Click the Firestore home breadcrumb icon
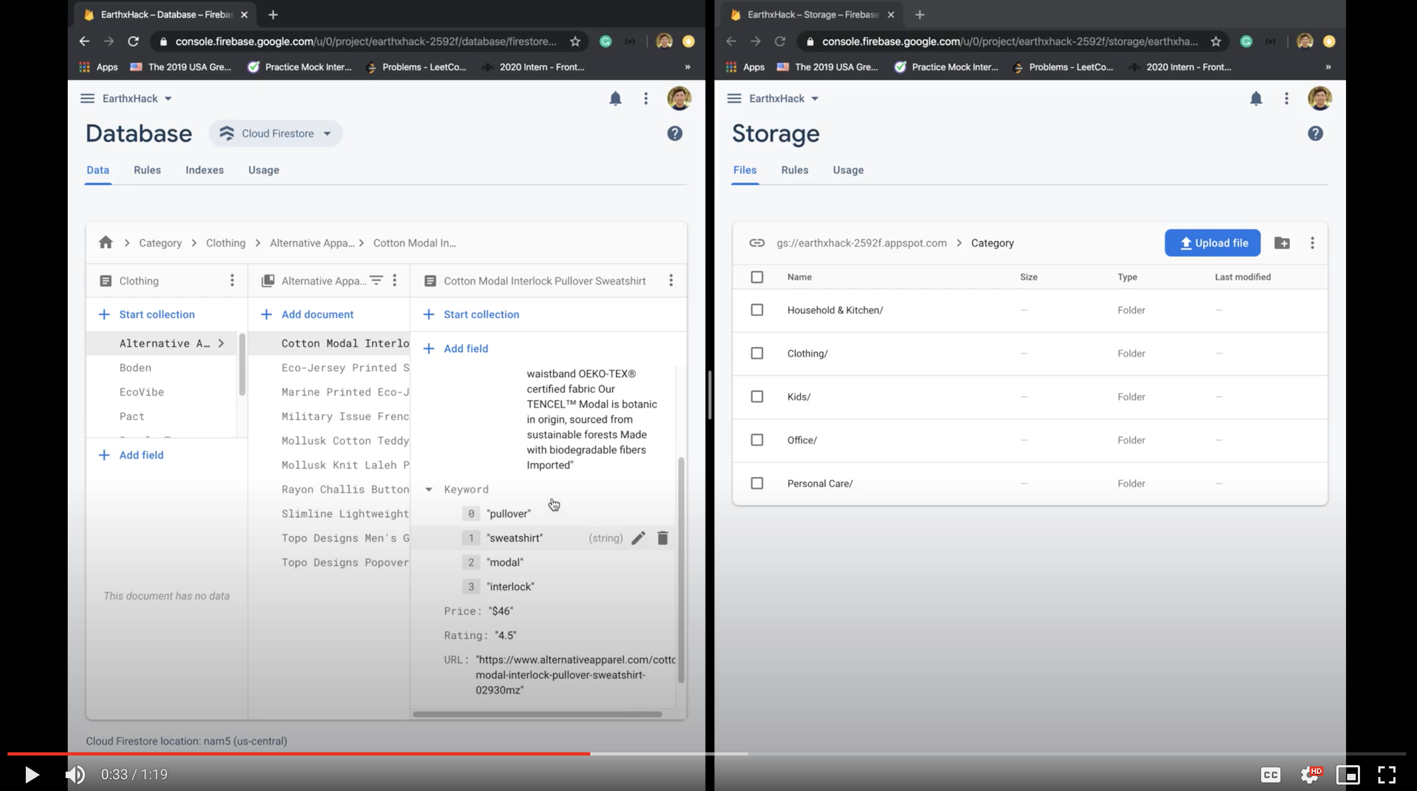 pyautogui.click(x=105, y=242)
